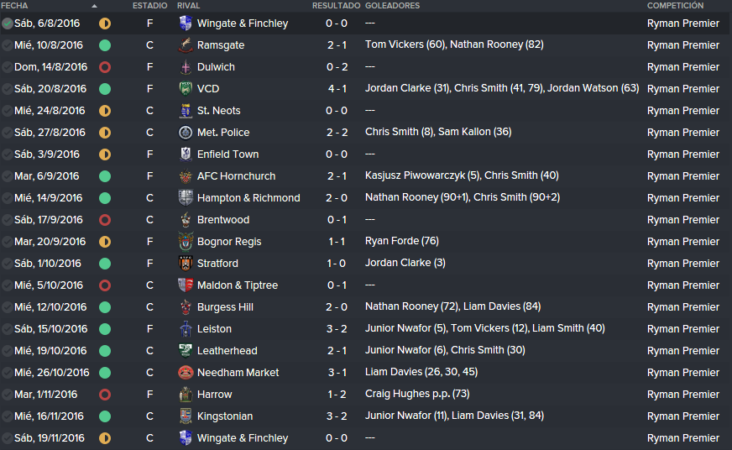Click the VCD club crest icon

pos(186,89)
